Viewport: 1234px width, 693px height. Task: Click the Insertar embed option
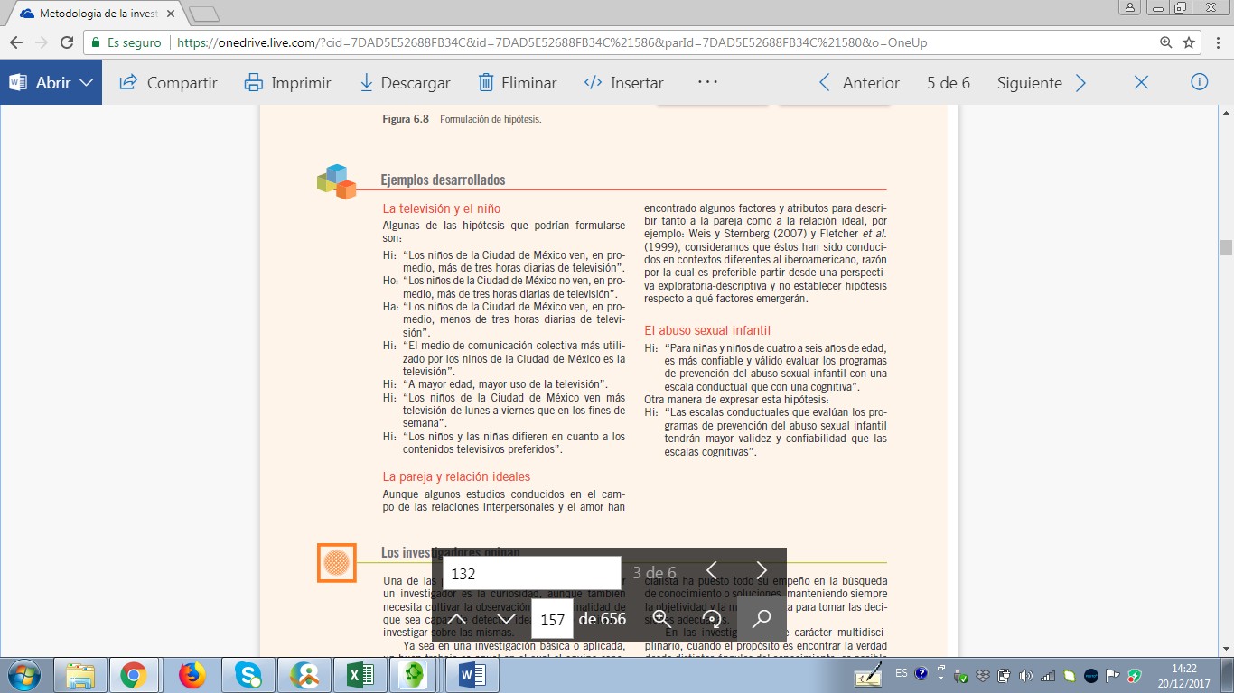(x=623, y=83)
